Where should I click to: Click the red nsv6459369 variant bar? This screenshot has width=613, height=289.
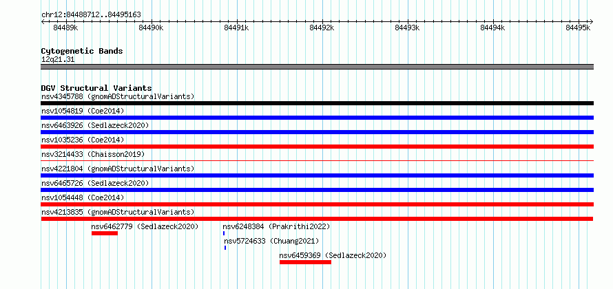pyautogui.click(x=305, y=262)
